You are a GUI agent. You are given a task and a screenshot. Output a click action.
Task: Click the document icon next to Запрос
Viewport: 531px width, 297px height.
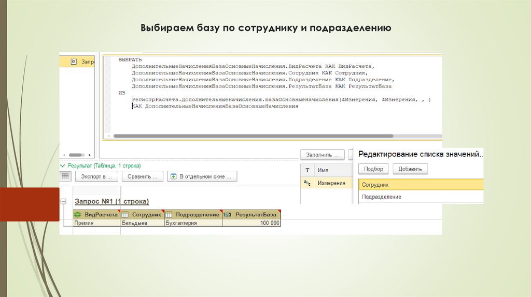pyautogui.click(x=74, y=62)
